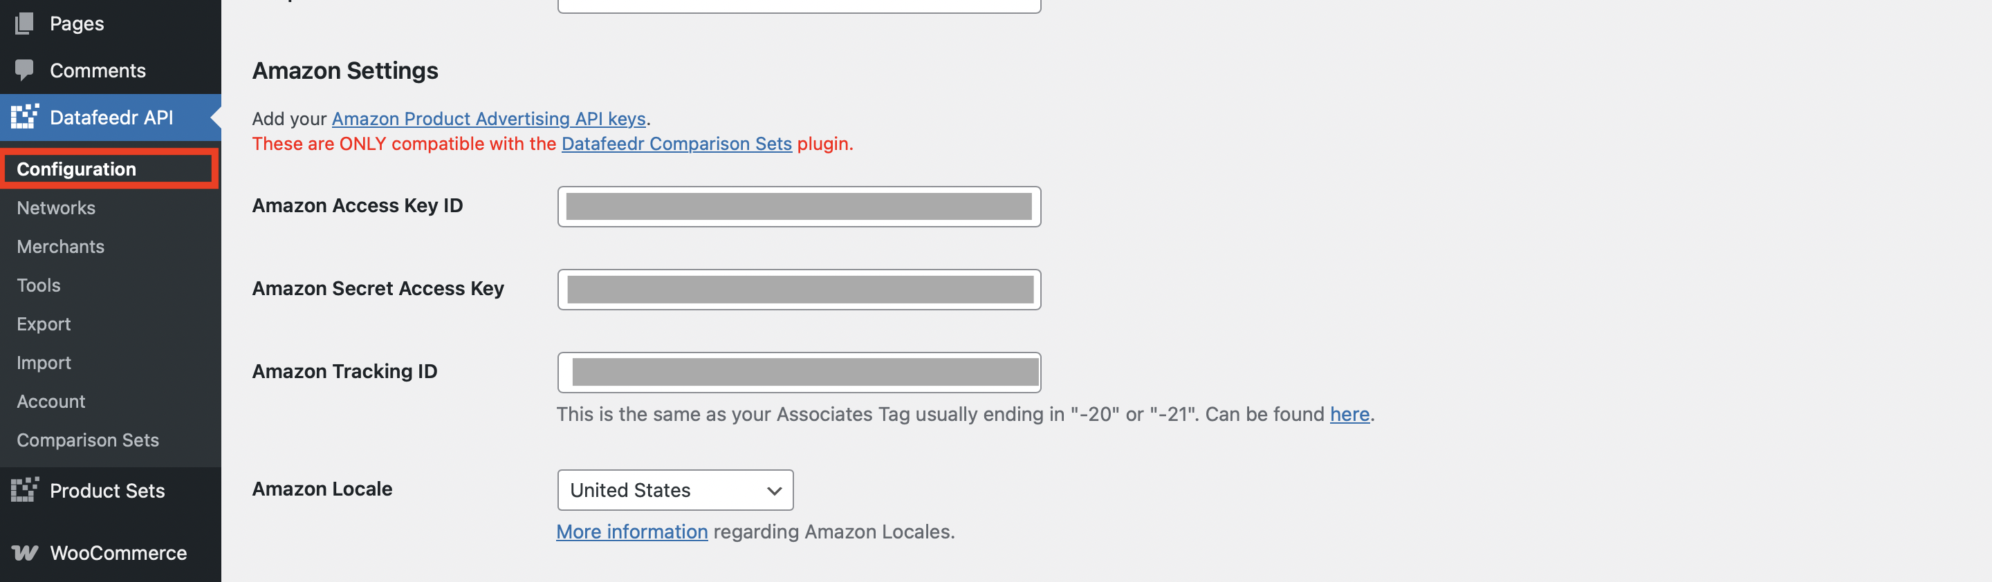Focus the Amazon Access Key ID field
Screen dimensions: 1992x582
[x=799, y=207]
